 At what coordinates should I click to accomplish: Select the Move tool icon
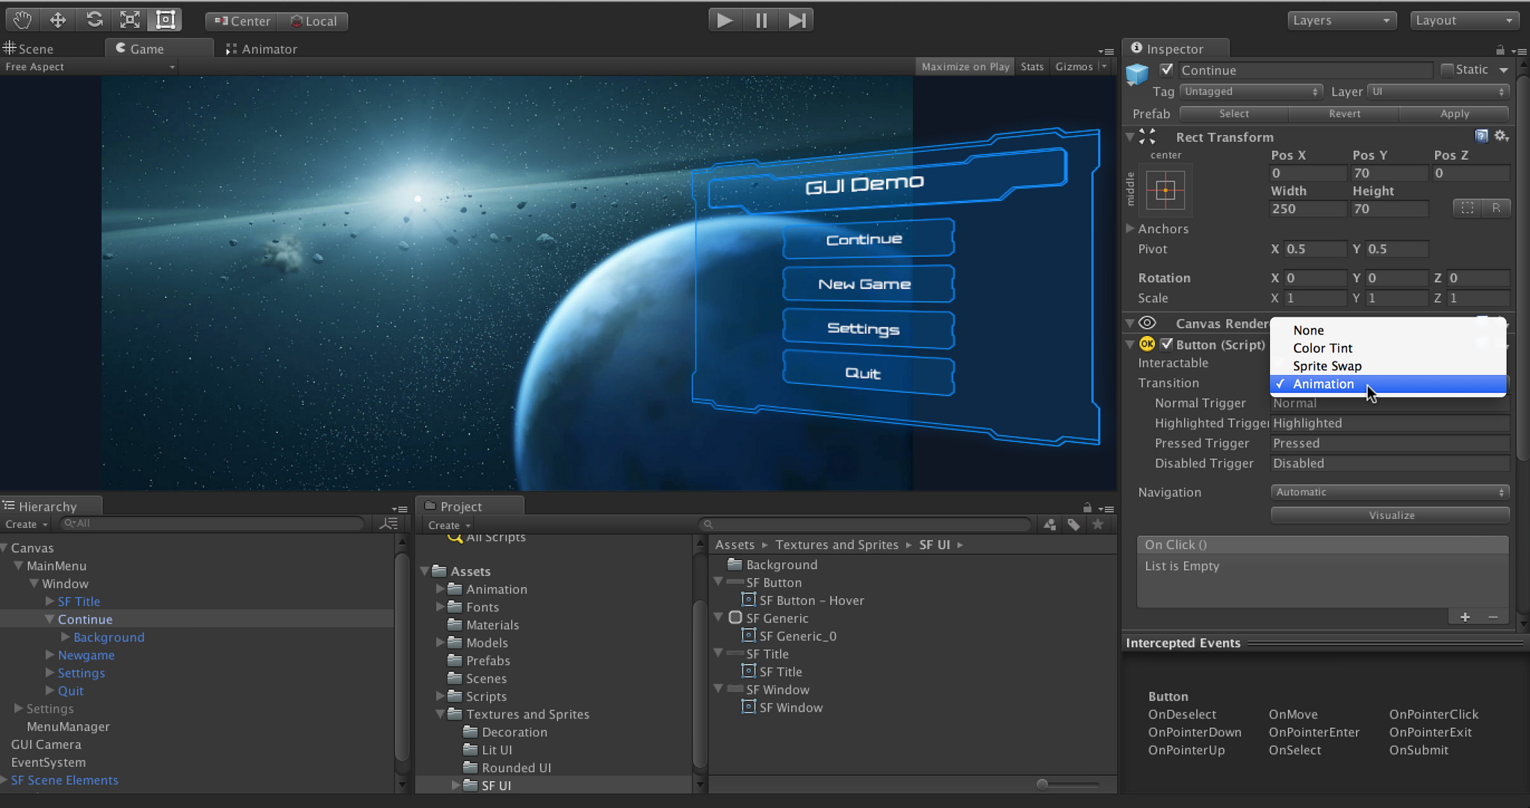58,20
